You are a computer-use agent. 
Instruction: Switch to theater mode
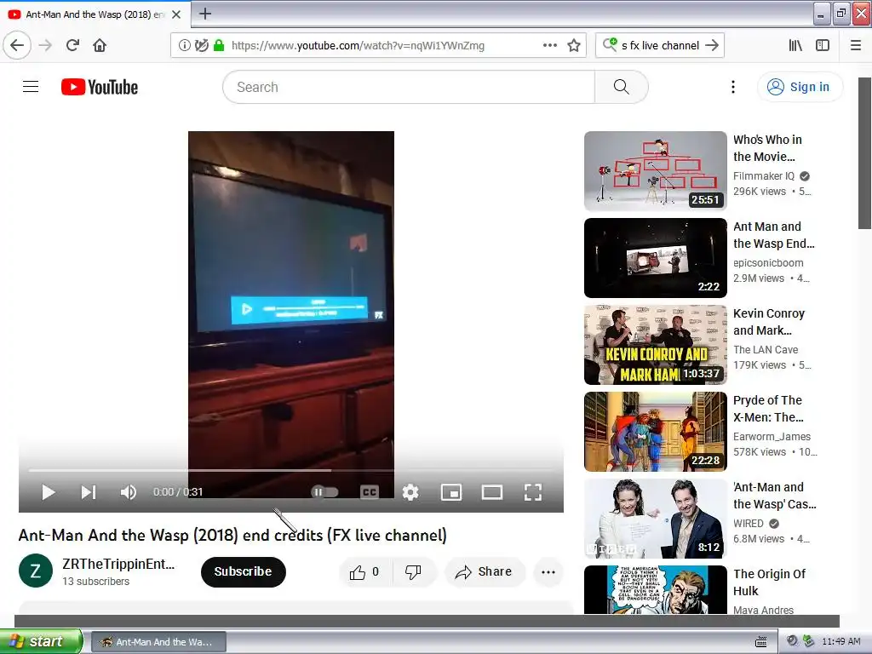[x=491, y=492]
